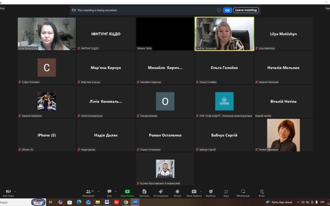Open File Explorer from the taskbar
330x206 pixels.
[x=98, y=202]
